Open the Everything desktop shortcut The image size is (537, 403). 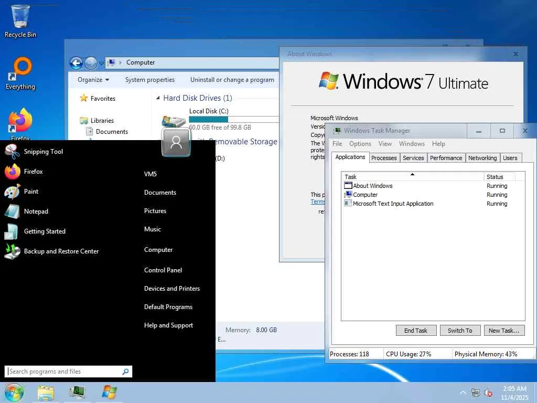[20, 73]
